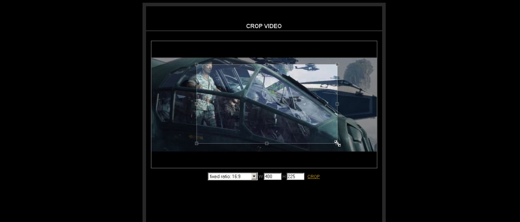The image size is (520, 222).
Task: Click the left-middle crop handle
Action: coord(197,104)
